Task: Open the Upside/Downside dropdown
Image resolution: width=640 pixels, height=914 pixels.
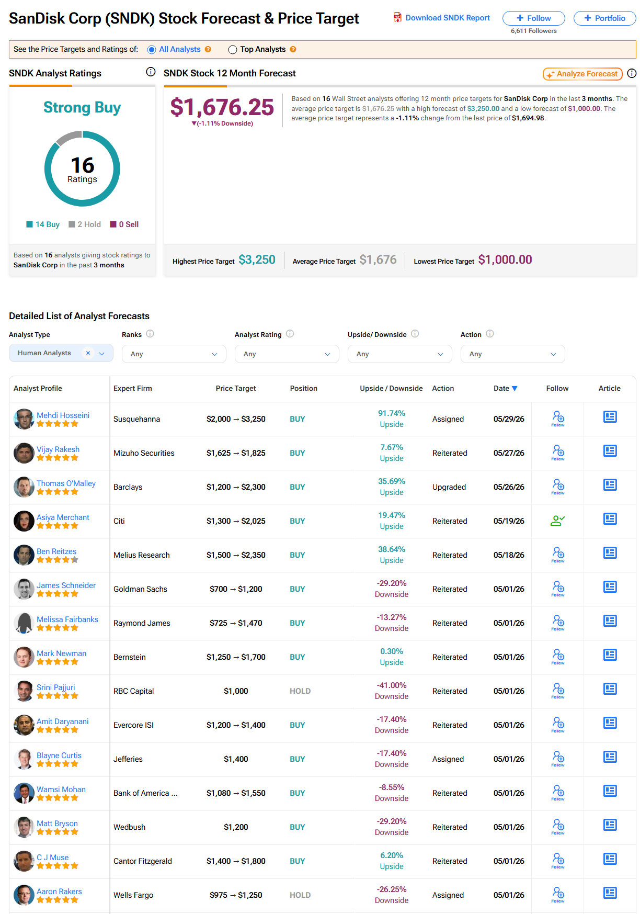Action: click(x=400, y=354)
